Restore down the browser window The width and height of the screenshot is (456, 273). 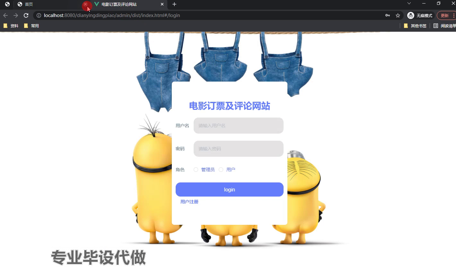pyautogui.click(x=439, y=3)
